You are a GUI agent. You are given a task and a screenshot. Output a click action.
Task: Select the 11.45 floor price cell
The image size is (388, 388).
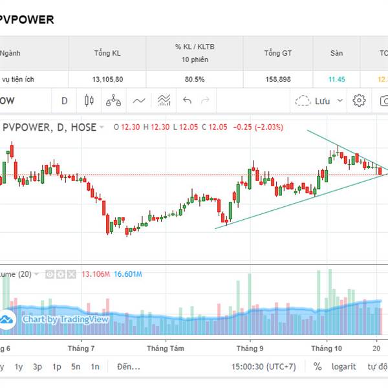[x=336, y=80]
